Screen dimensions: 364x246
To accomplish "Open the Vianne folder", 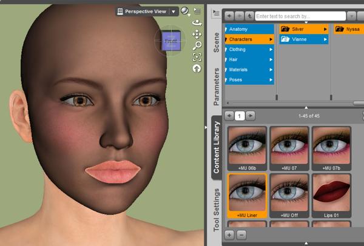I will [304, 39].
